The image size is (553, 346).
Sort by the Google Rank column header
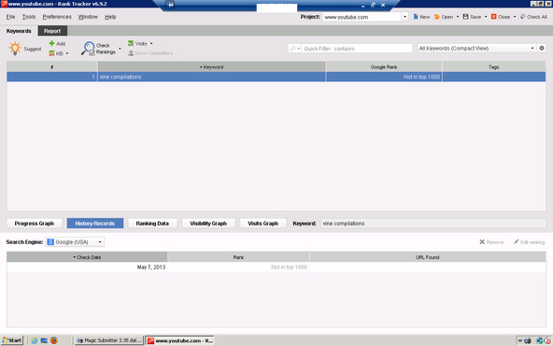384,66
